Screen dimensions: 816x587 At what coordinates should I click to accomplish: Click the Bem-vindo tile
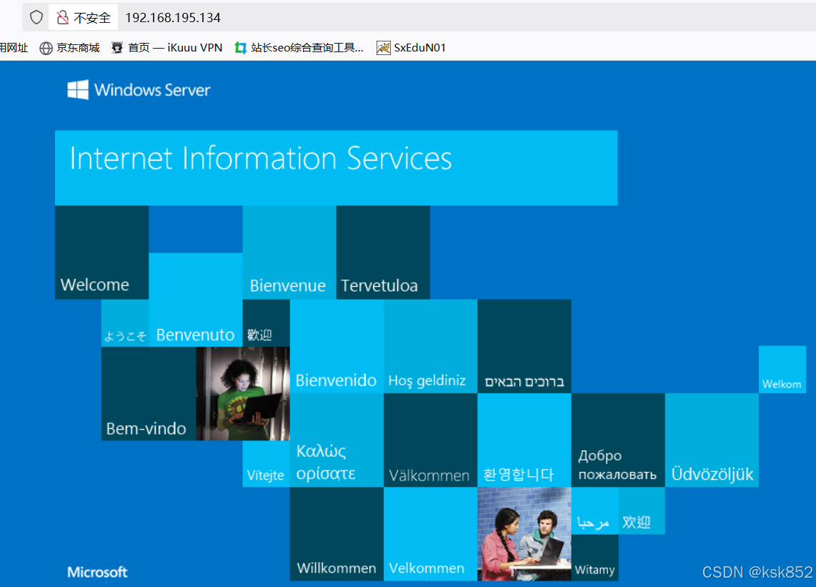[x=149, y=394]
